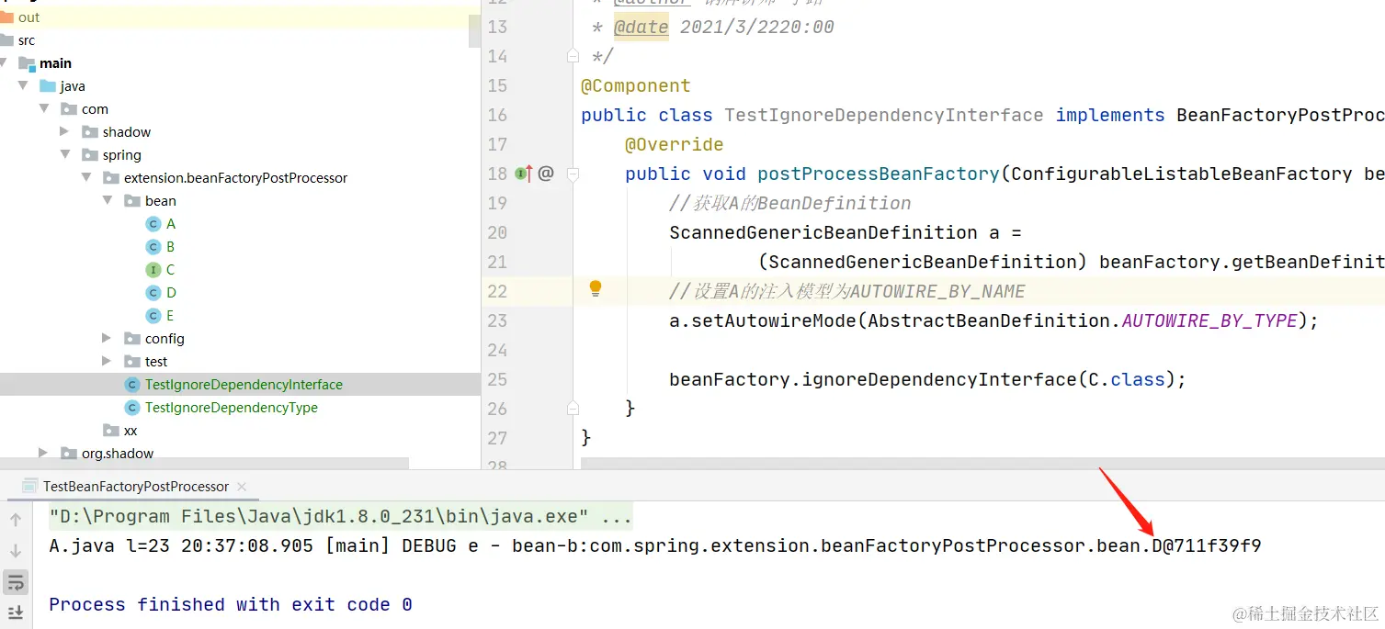Click the fold end marker at line 26
Viewport: 1385px width, 629px height.
pyautogui.click(x=572, y=408)
